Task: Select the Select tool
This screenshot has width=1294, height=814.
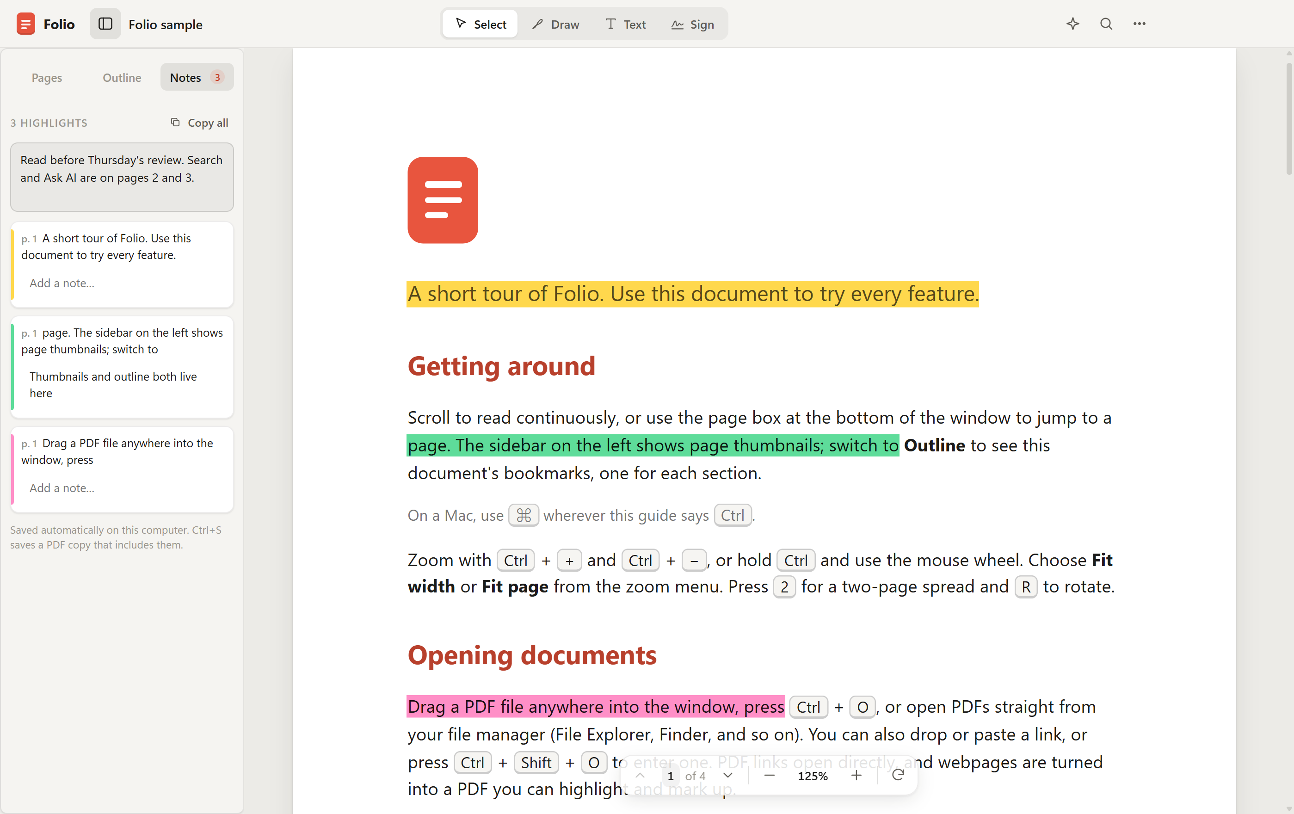Action: pyautogui.click(x=481, y=24)
